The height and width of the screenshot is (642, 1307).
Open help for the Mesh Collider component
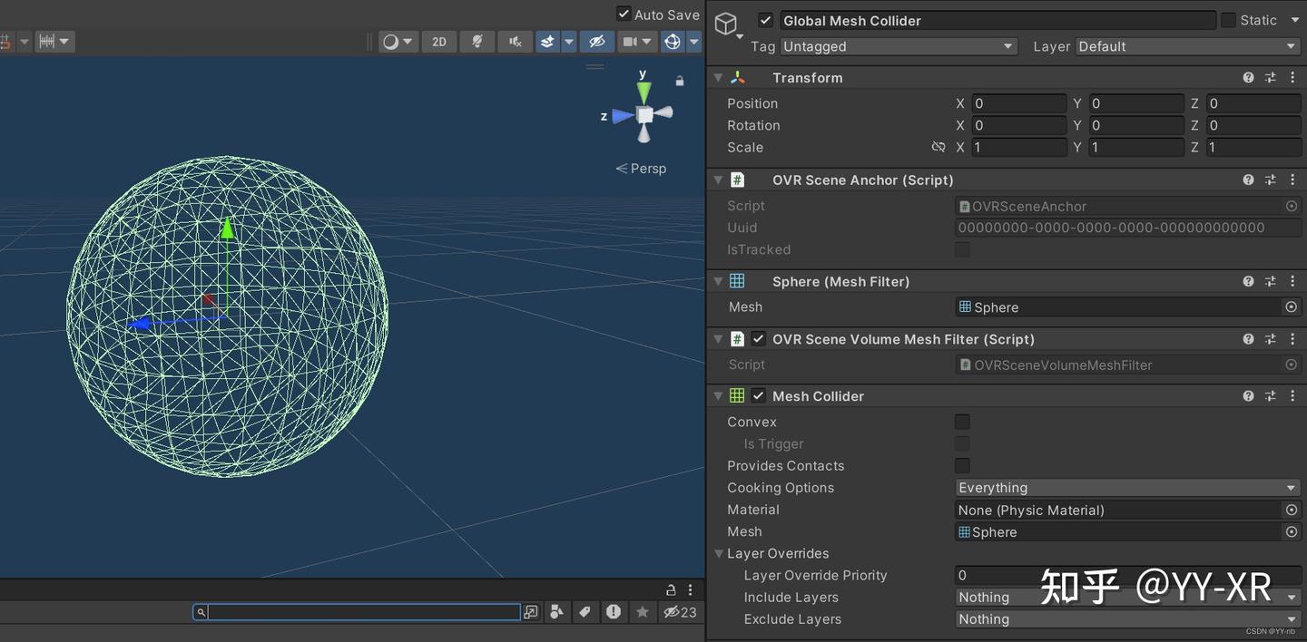[x=1248, y=395]
